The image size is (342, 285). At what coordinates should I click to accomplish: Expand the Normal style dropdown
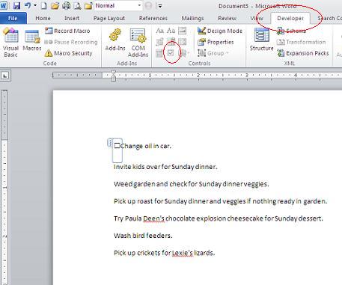point(139,5)
